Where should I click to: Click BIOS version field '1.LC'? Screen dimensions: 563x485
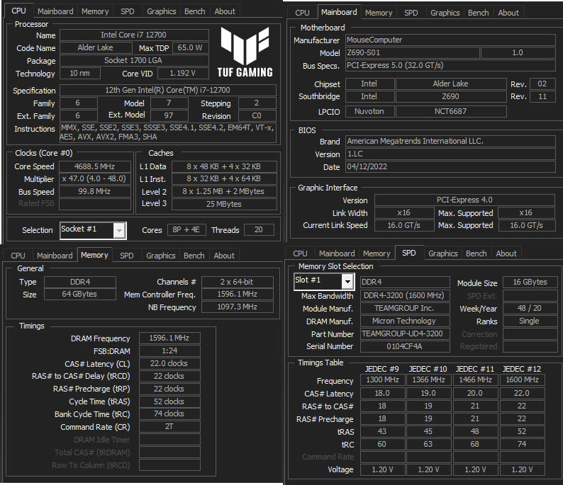click(450, 154)
